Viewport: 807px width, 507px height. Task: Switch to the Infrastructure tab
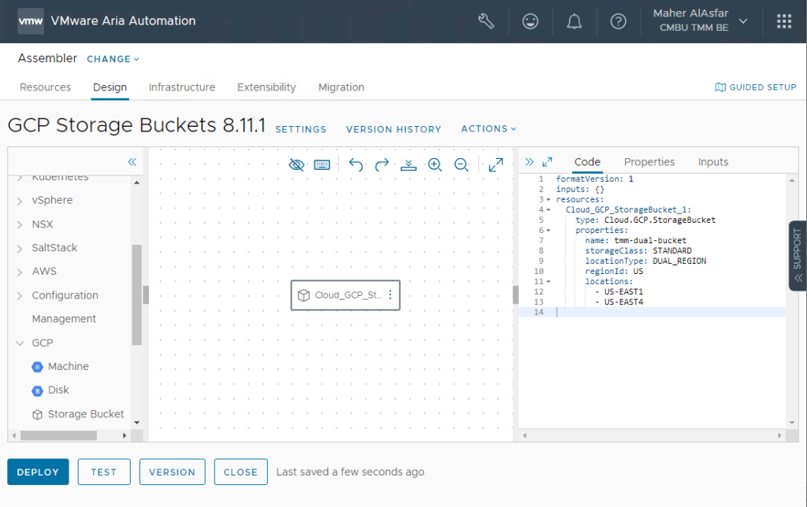click(182, 87)
